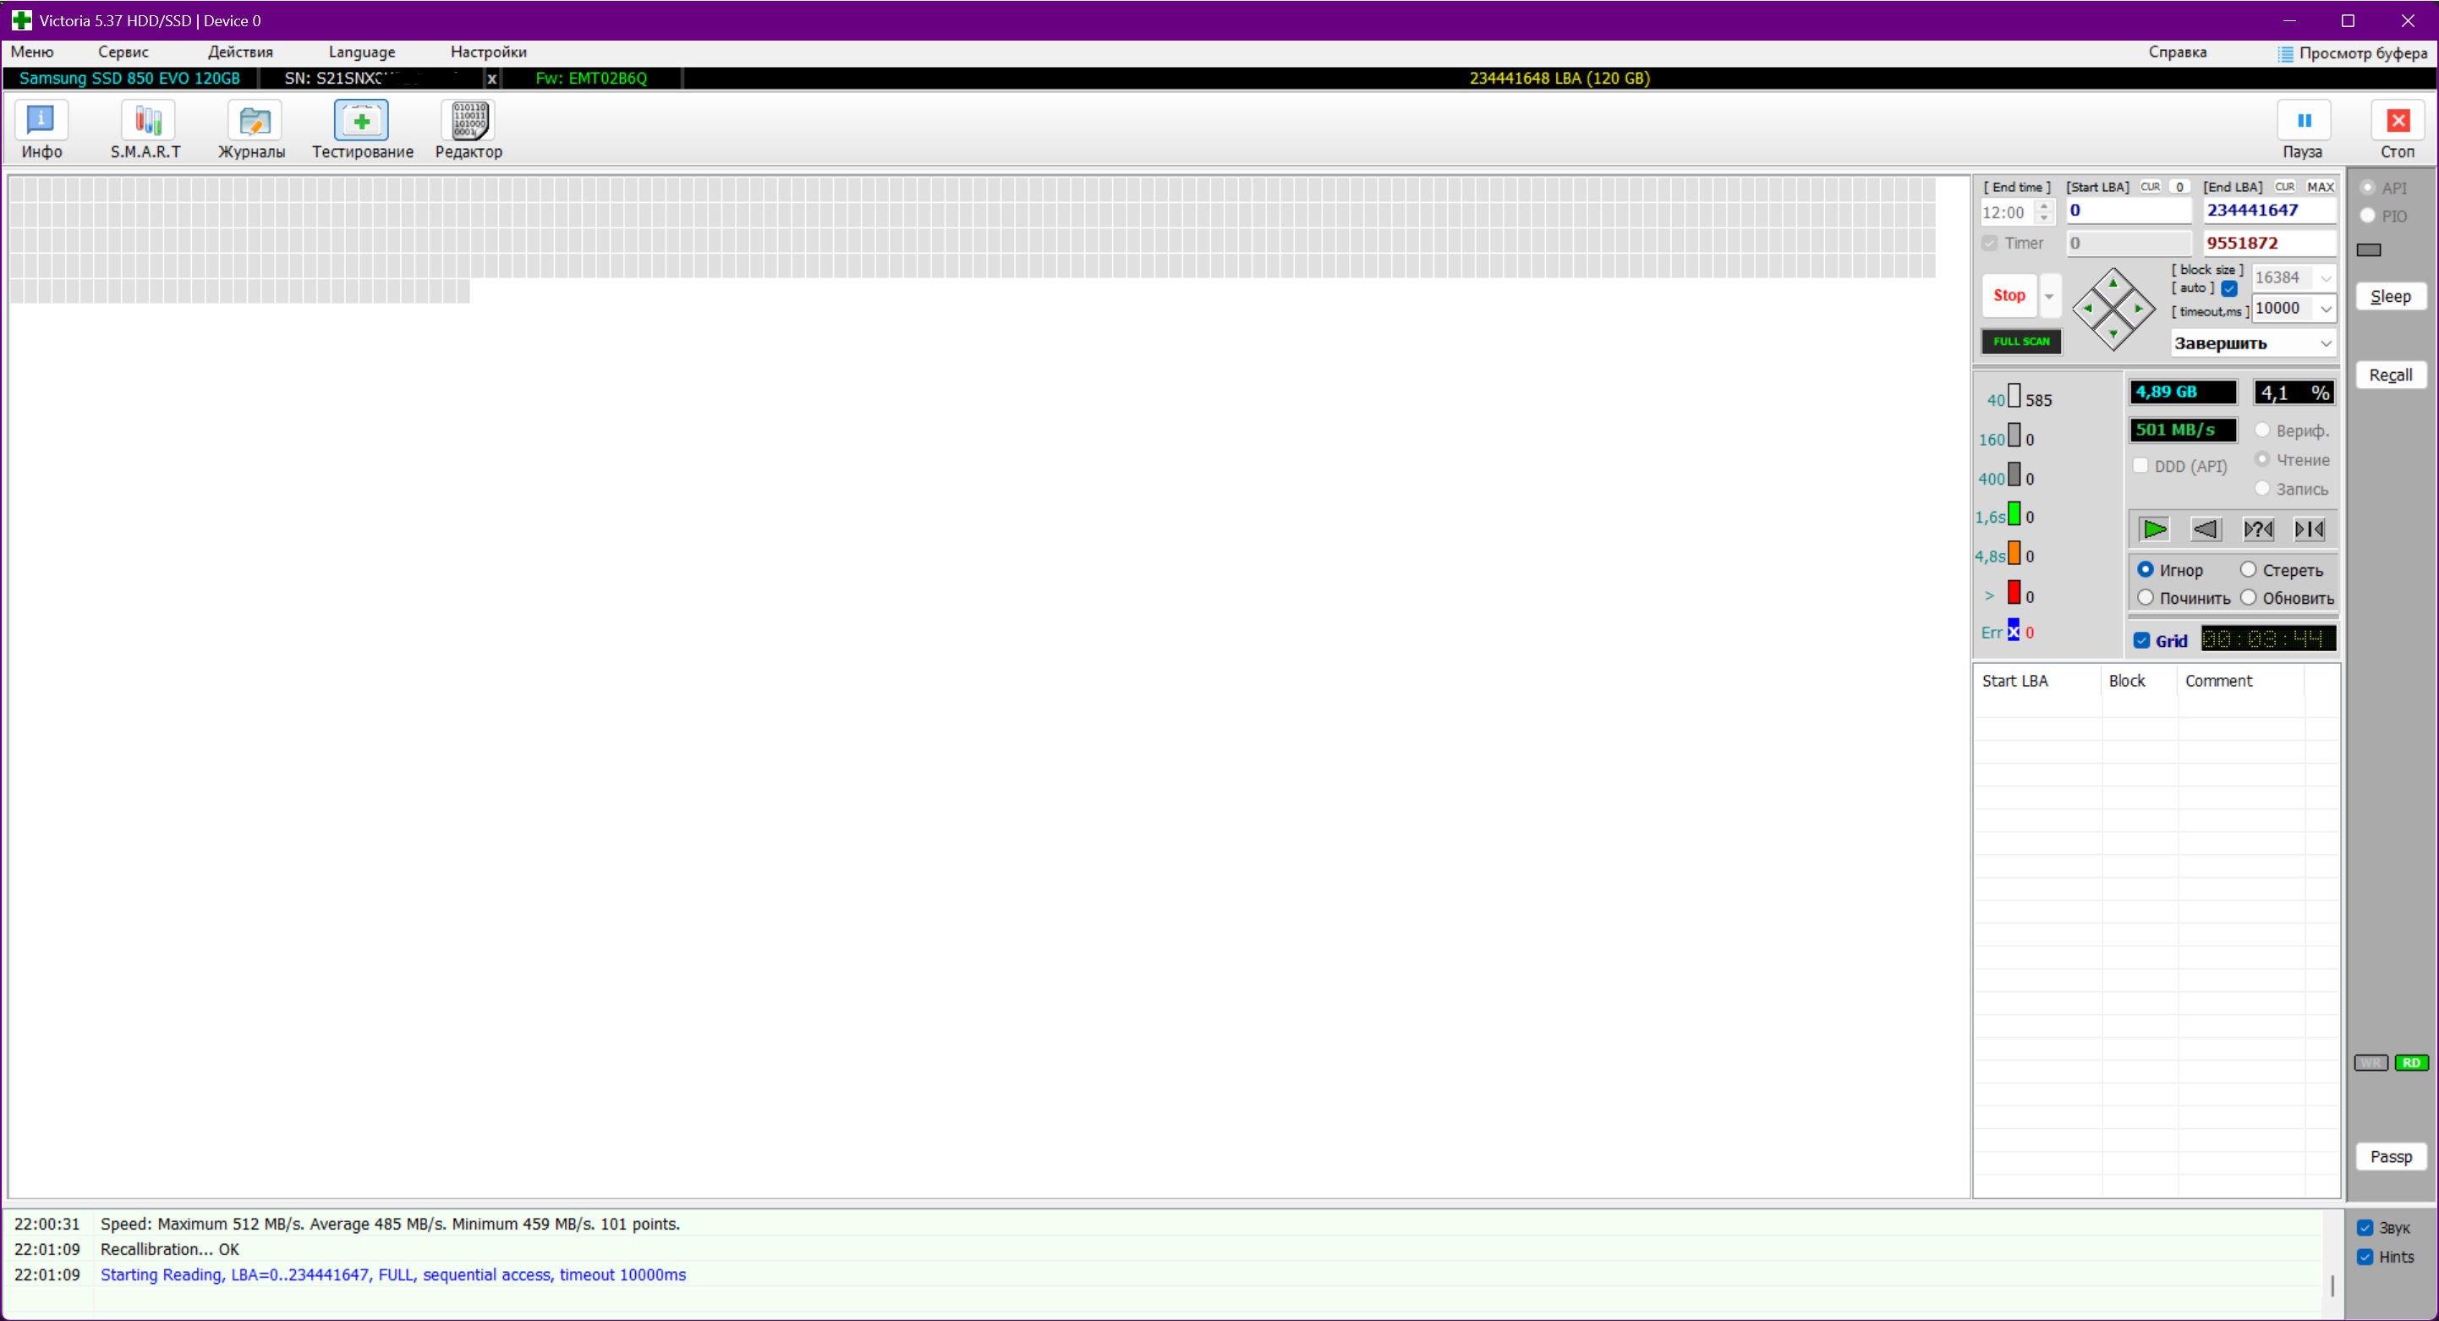Open the Сервис menu
Image resolution: width=2439 pixels, height=1321 pixels.
click(123, 52)
